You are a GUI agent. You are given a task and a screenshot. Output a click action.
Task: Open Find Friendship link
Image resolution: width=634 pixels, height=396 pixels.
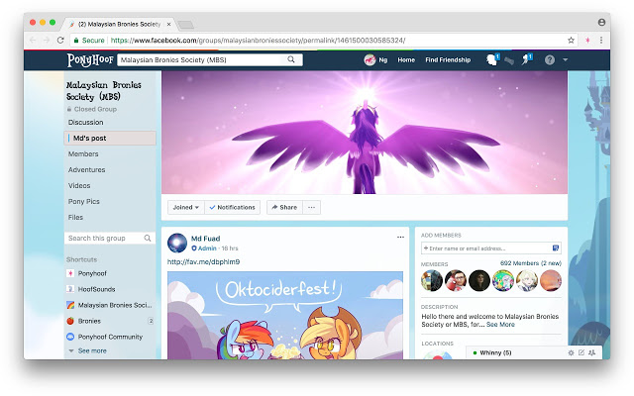(448, 59)
